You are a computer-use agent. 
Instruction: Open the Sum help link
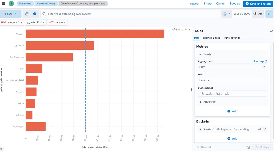point(260,62)
